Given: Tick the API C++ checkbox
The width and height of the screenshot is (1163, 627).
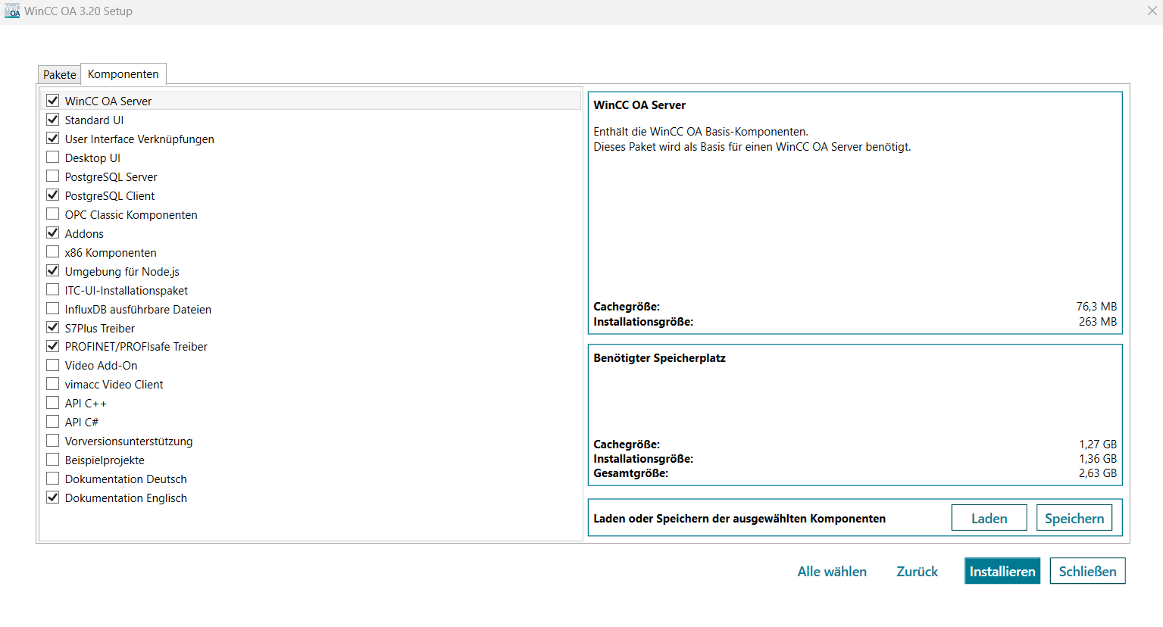Looking at the screenshot, I should [53, 402].
